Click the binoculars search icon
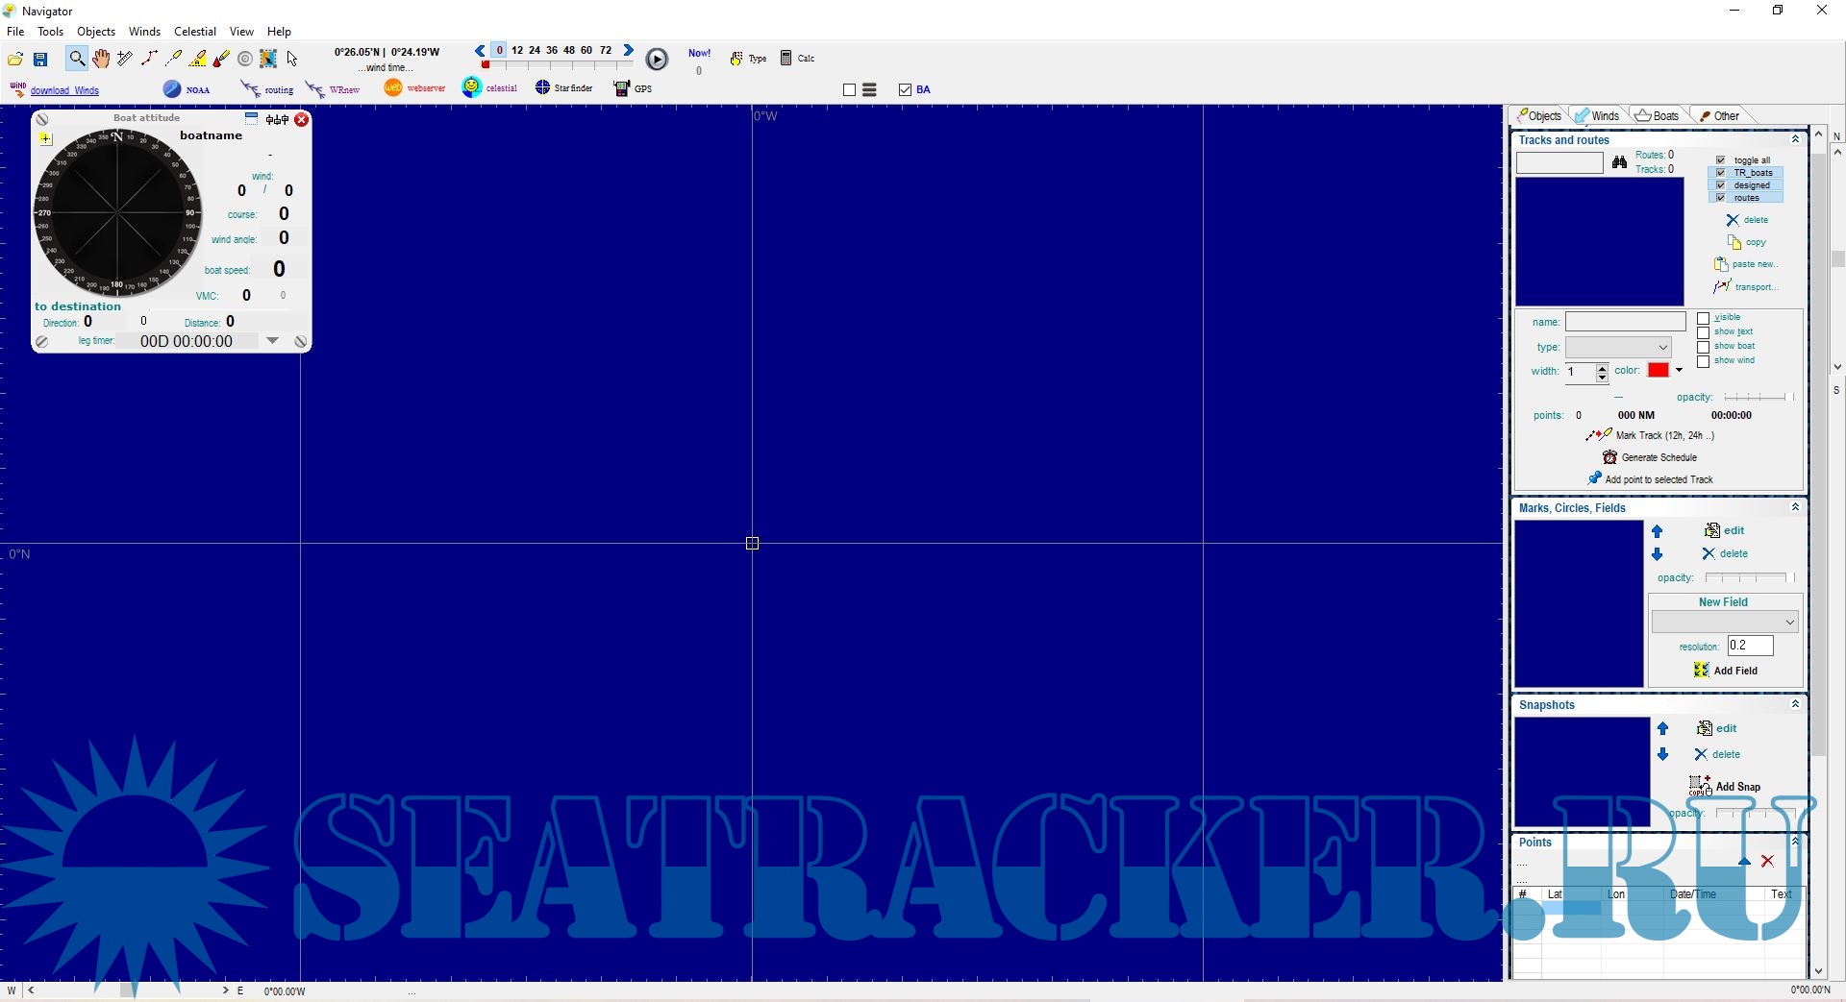The width and height of the screenshot is (1846, 1002). pyautogui.click(x=1620, y=162)
